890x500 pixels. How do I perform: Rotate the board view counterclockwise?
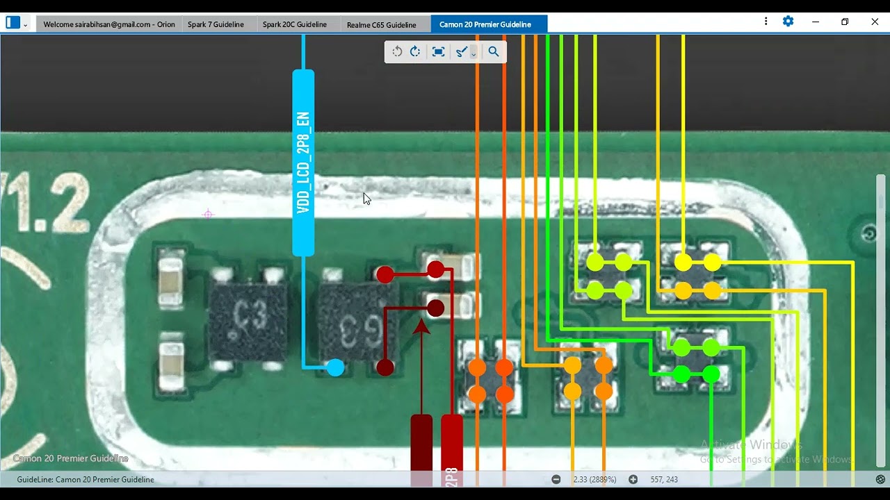pos(397,51)
